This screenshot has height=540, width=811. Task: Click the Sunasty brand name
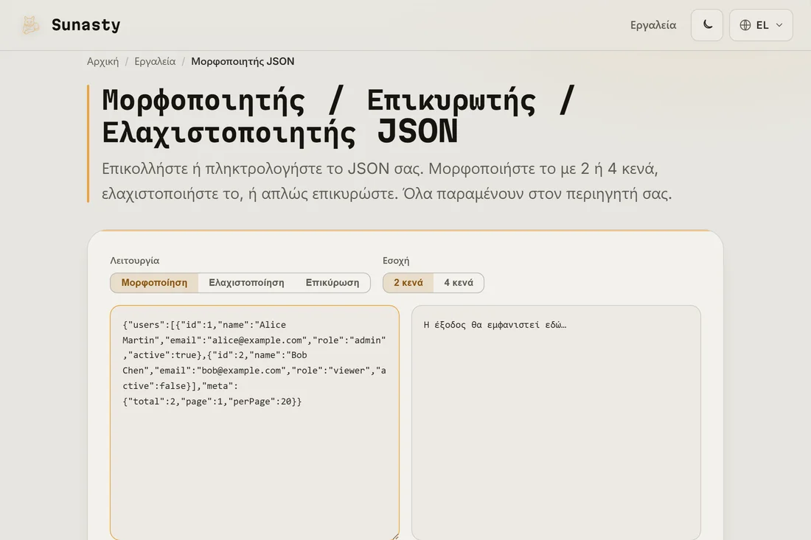click(x=86, y=25)
